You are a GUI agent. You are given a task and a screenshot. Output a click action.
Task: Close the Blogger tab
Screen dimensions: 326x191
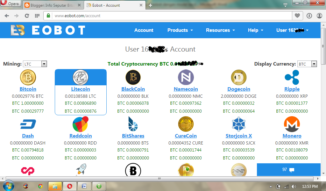(x=79, y=5)
